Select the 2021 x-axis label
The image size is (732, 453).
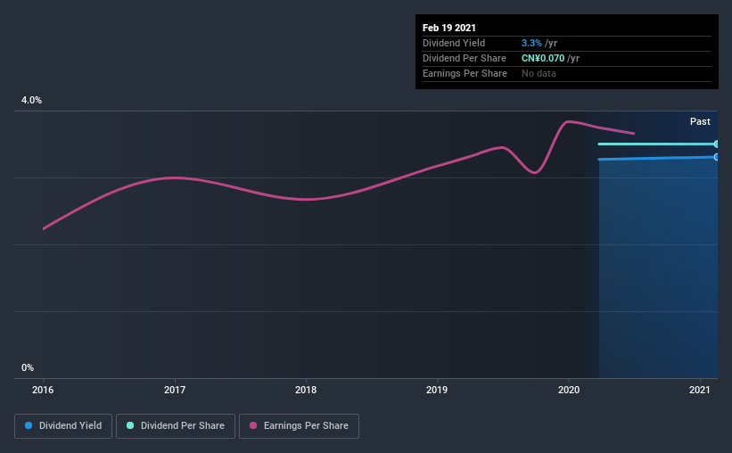[x=700, y=390]
